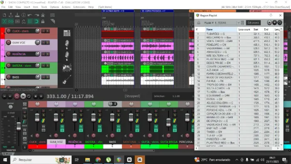Click the Selection start time field
Viewport: 291px width, 164px height.
pyautogui.click(x=176, y=96)
